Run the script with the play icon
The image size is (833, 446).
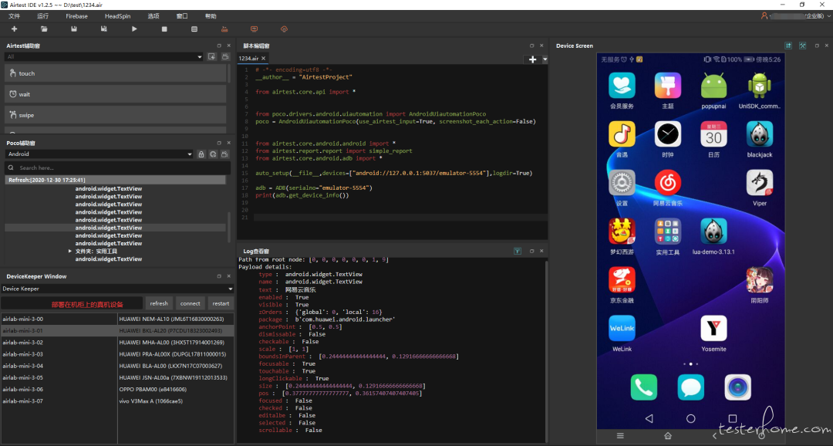[134, 29]
